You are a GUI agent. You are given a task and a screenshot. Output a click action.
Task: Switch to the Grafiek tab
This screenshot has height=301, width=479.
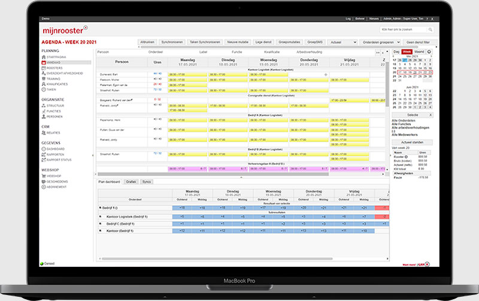click(x=130, y=181)
